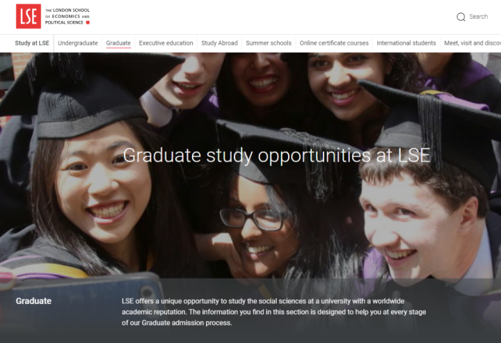Click the Graduate study opportunities at LSE heading
Image resolution: width=501 pixels, height=343 pixels.
click(x=277, y=156)
